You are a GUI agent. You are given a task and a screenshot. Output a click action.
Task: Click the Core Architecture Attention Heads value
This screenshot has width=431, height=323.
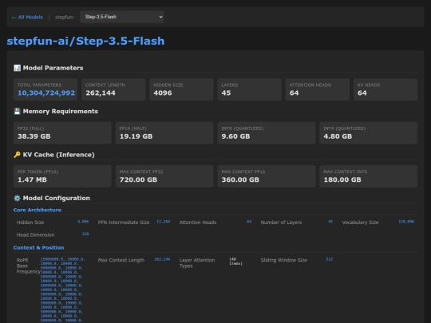point(249,222)
